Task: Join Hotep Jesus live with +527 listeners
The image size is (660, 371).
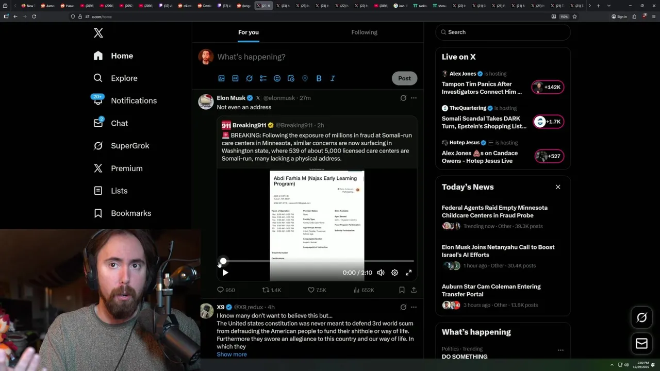Action: click(549, 156)
